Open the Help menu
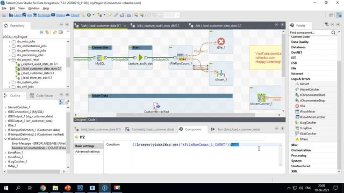The width and height of the screenshot is (344, 193). coord(46,9)
